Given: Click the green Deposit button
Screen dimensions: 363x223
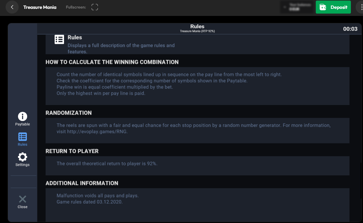Looking at the screenshot, I should [x=333, y=7].
